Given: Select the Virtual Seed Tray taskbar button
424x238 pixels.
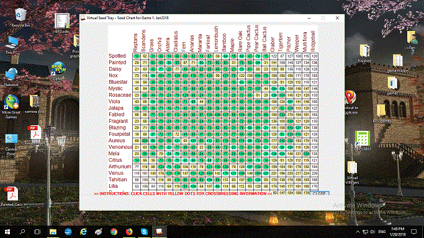Looking at the screenshot, I should click(x=160, y=232).
